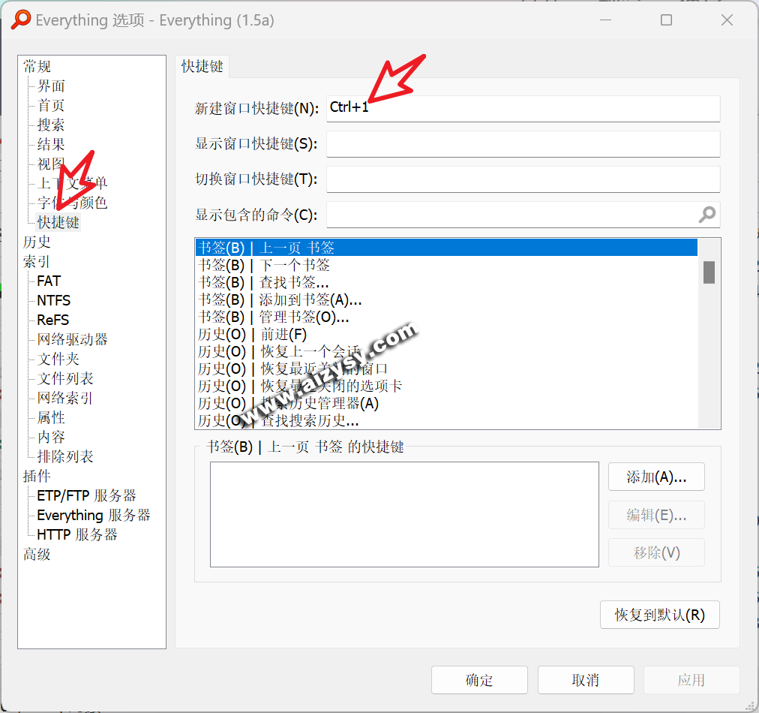This screenshot has height=713, width=759.
Task: Expand the 常规 category in tree
Action: (x=37, y=66)
